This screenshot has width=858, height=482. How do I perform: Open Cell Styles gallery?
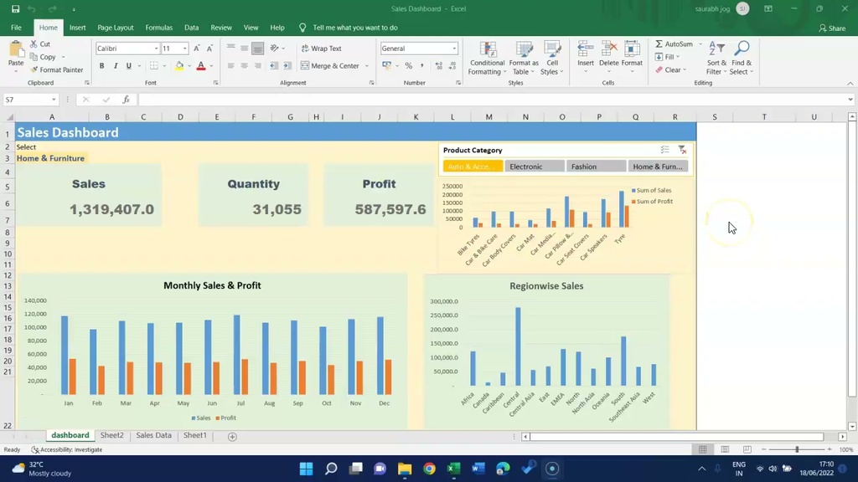[552, 59]
